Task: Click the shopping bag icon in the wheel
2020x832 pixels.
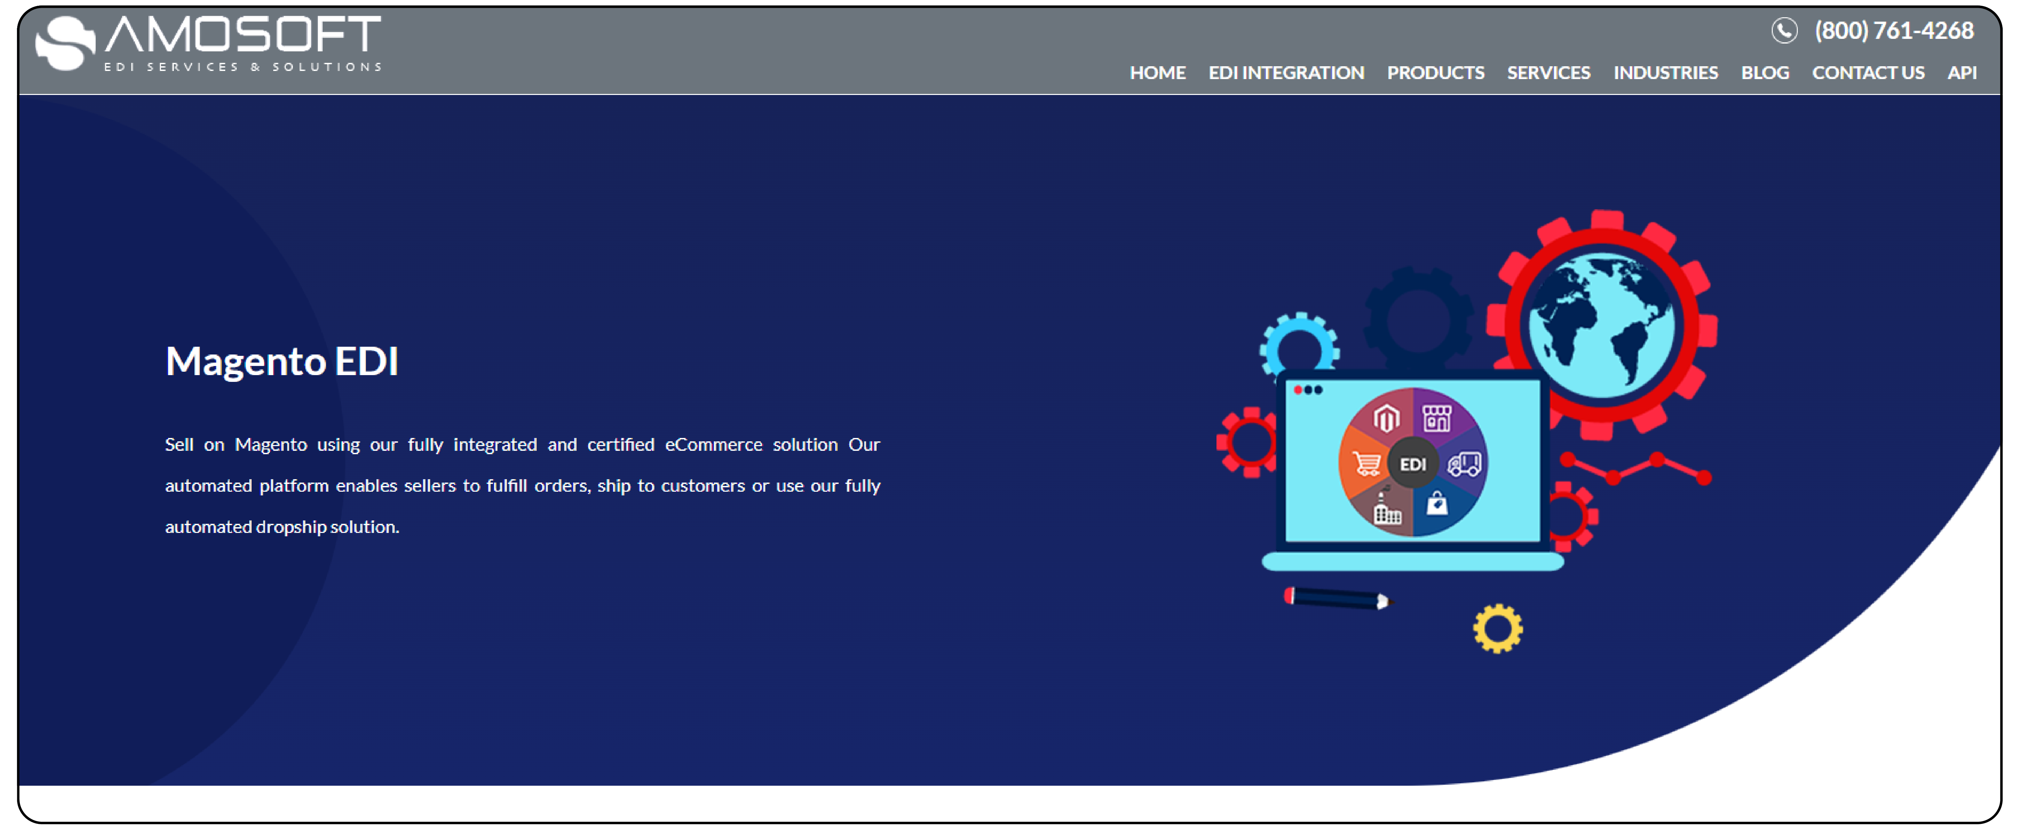Action: coord(1437,504)
